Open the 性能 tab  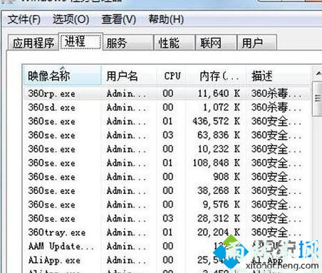[175, 43]
